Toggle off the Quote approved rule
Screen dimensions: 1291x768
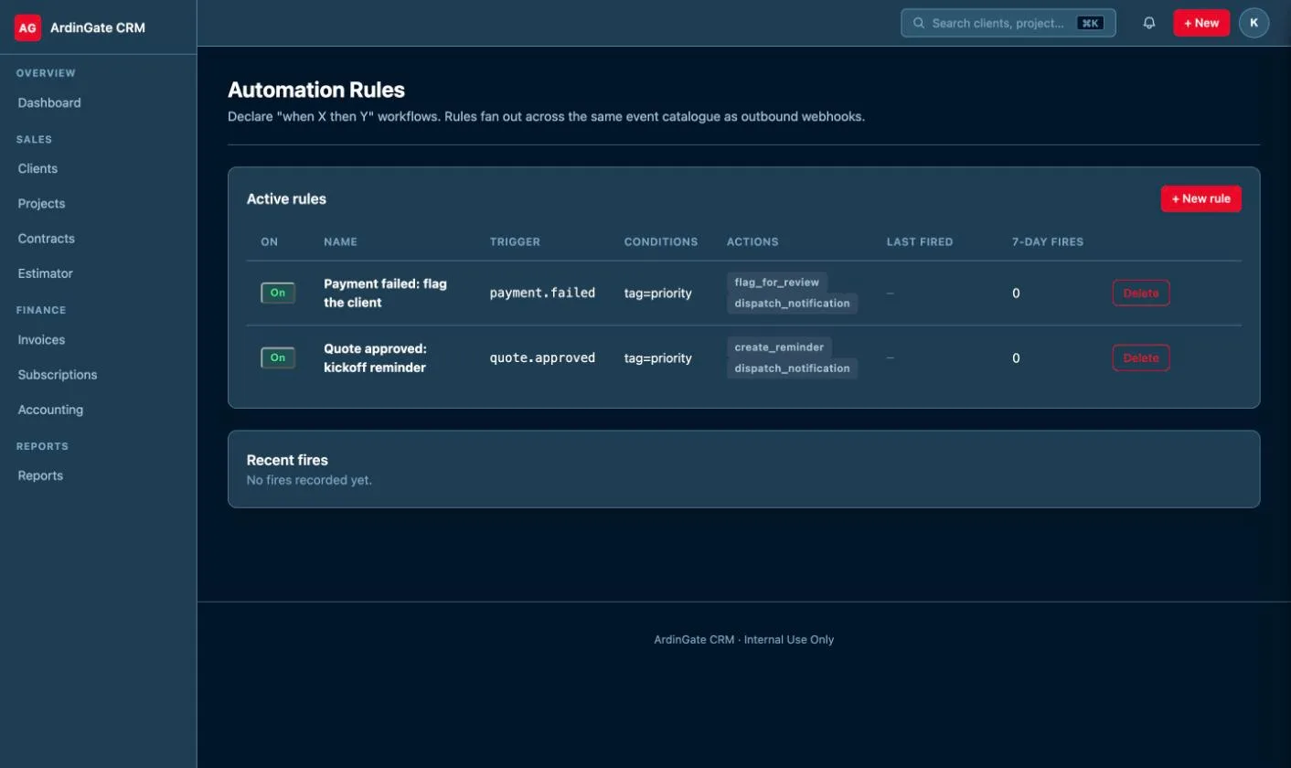(x=278, y=358)
